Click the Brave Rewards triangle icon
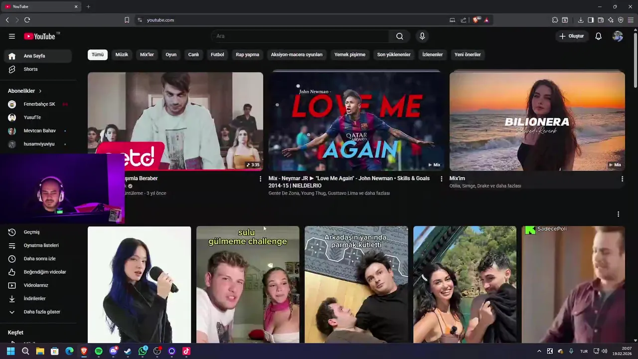638x359 pixels. coord(486,20)
